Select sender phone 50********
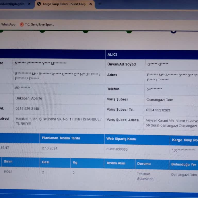This screenshot has height=198, width=198. click(23, 88)
